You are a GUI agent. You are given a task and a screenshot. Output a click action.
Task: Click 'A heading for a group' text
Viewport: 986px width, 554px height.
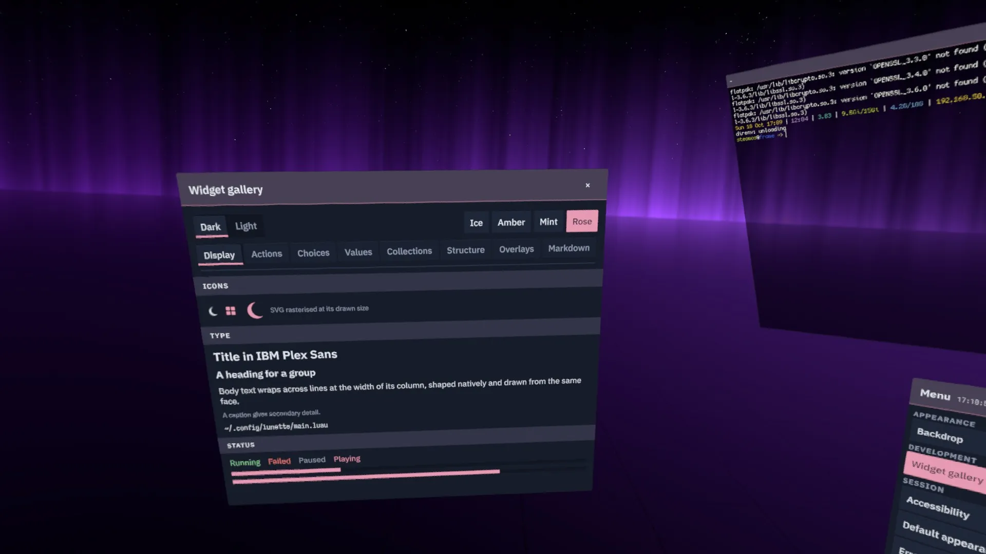click(x=266, y=374)
